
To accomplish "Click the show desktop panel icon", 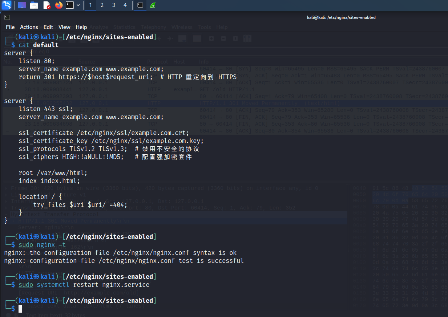I will (x=22, y=5).
